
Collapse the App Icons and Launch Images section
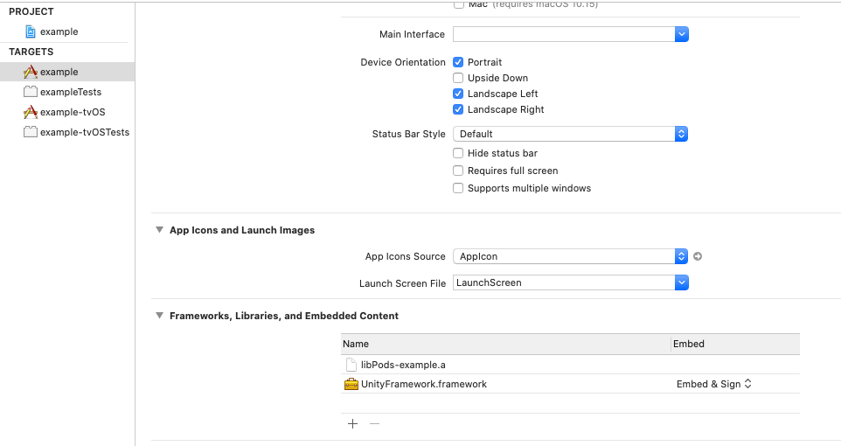pos(159,230)
